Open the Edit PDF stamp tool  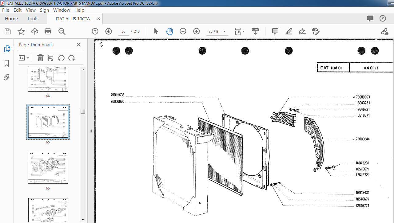[x=316, y=31]
